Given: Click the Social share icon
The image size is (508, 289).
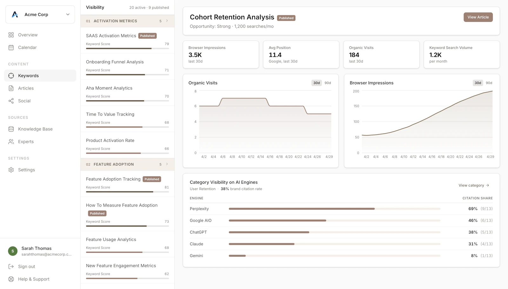Looking at the screenshot, I should tap(11, 101).
